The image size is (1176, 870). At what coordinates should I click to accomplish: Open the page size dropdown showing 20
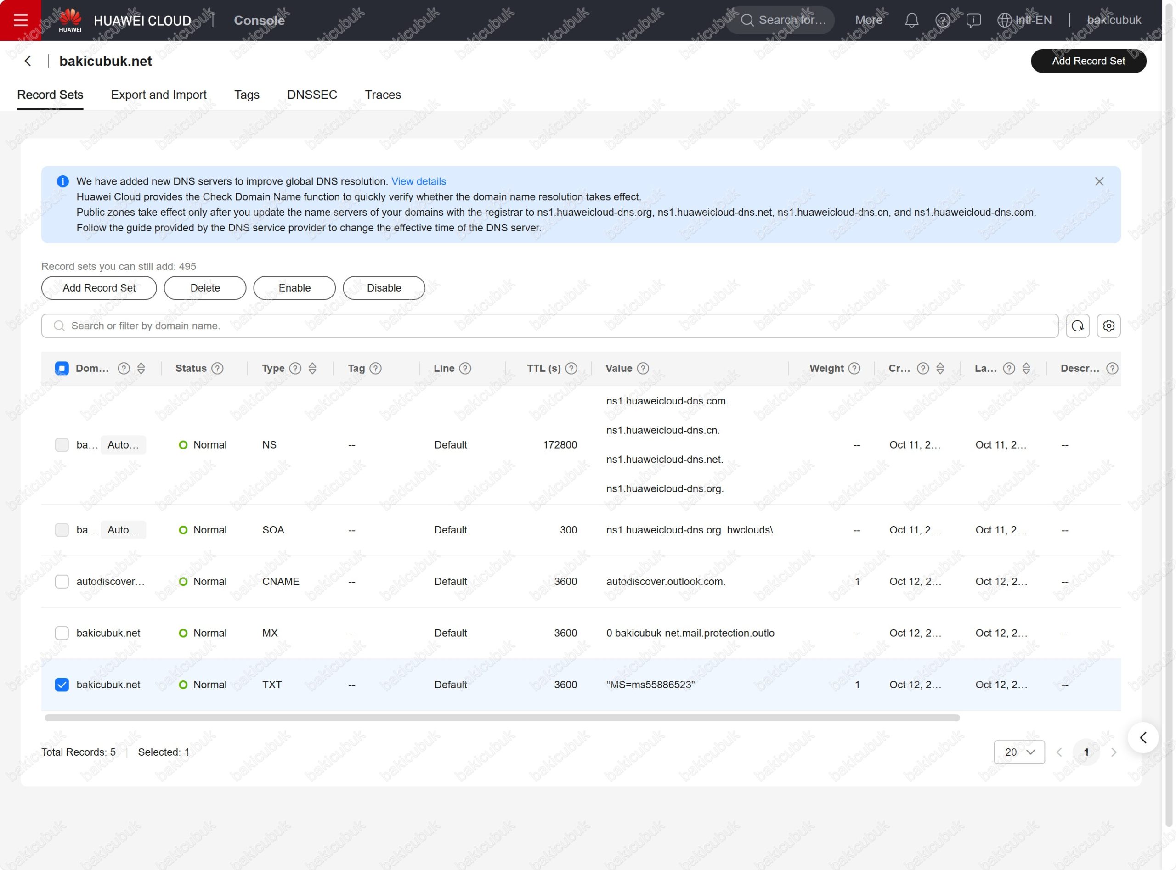[1019, 752]
